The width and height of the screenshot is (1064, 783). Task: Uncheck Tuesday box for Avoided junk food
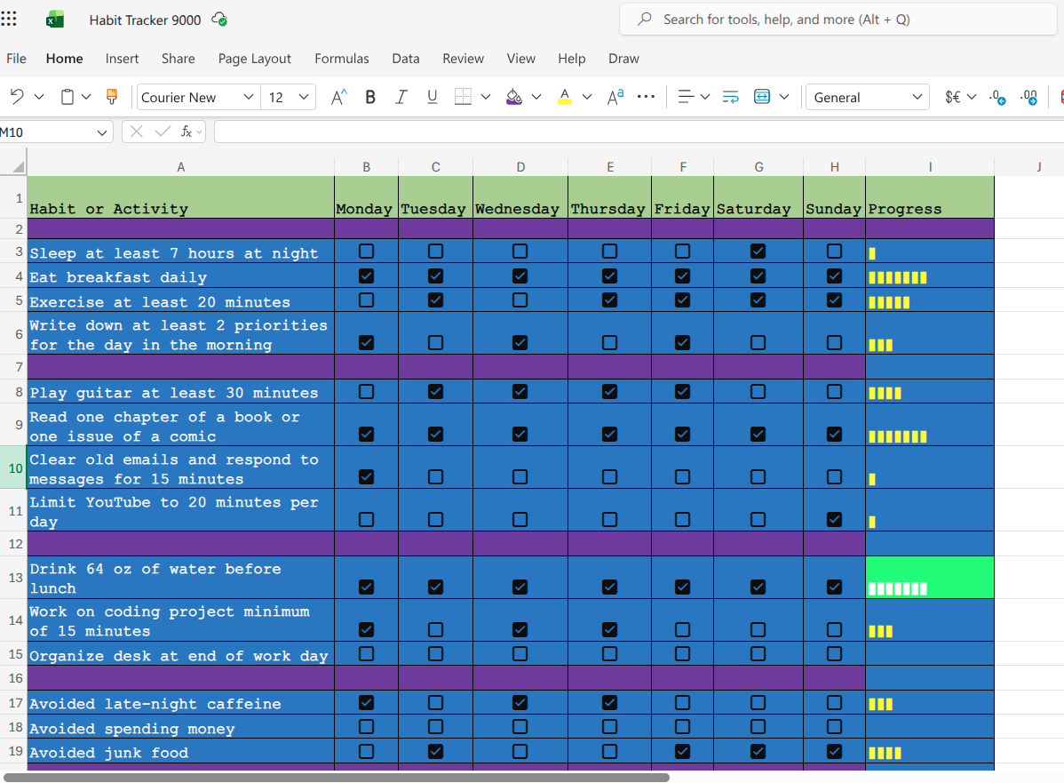pos(436,751)
